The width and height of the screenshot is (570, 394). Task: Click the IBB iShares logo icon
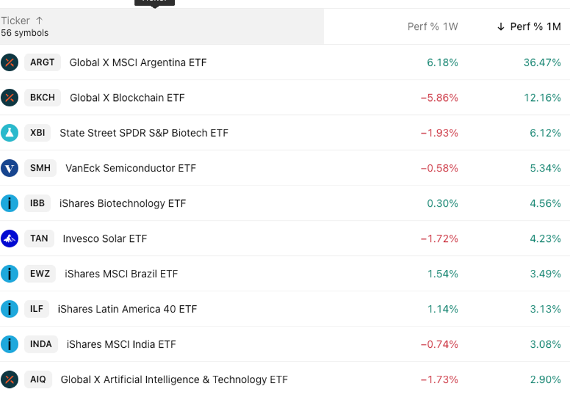[10, 203]
